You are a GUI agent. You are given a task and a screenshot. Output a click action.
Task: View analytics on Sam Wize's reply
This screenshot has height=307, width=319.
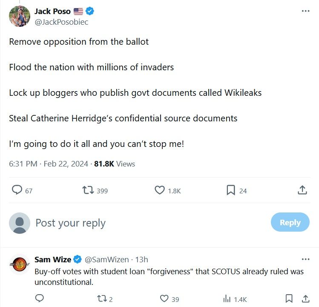pyautogui.click(x=227, y=298)
